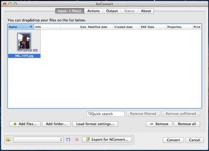Click the GPS badge under the thumbnail
Image resolution: width=209 pixels, height=151 pixels.
coord(30,50)
